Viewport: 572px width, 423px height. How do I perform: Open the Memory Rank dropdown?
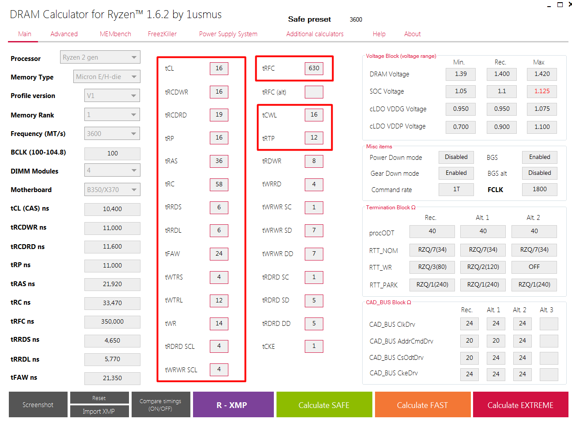point(112,115)
